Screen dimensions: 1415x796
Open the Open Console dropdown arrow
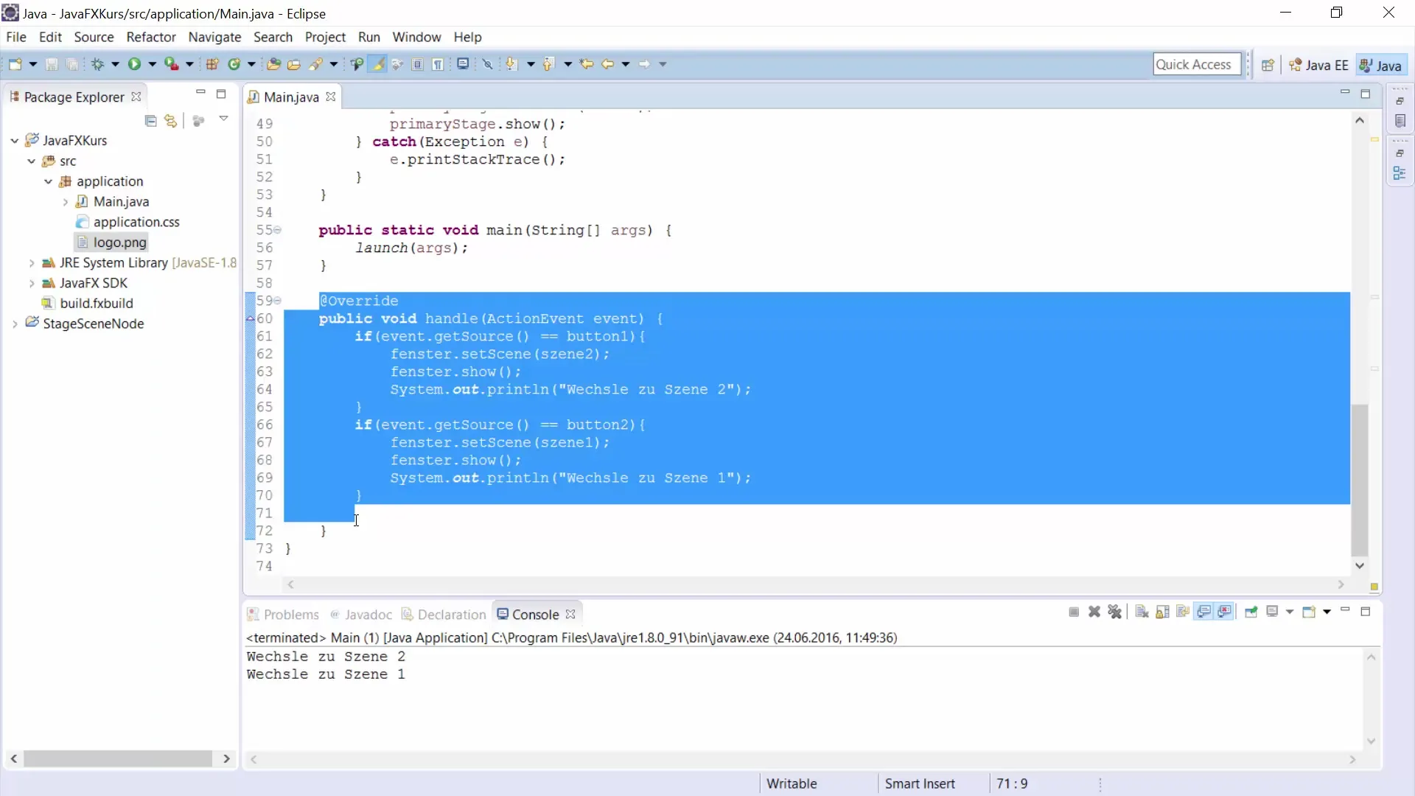pyautogui.click(x=1327, y=612)
